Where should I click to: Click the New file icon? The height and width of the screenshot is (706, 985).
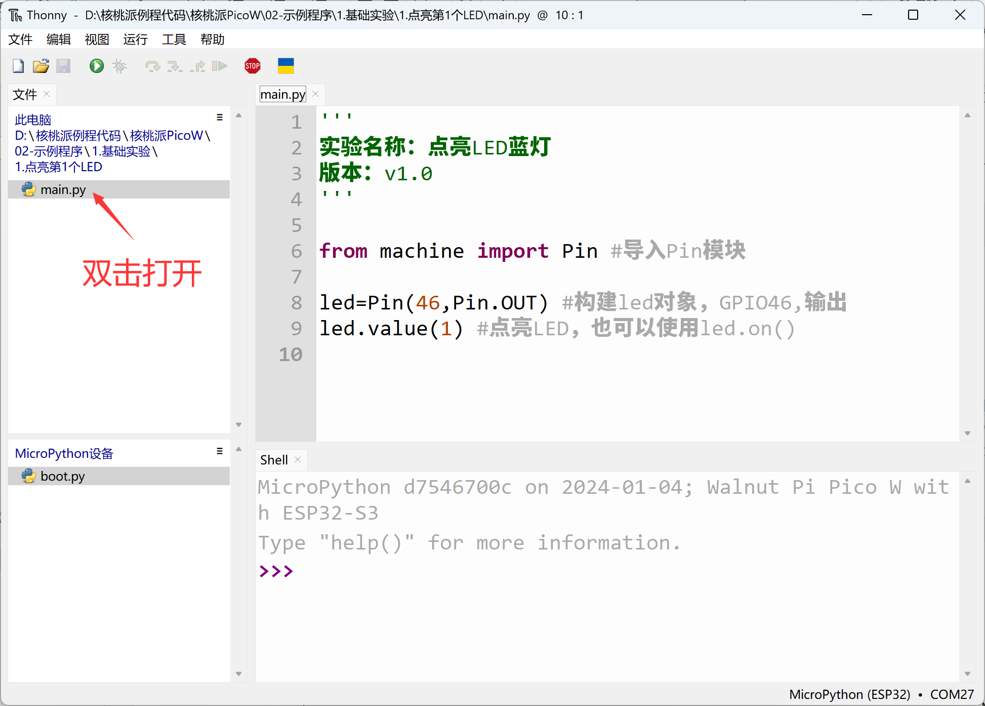coord(18,66)
